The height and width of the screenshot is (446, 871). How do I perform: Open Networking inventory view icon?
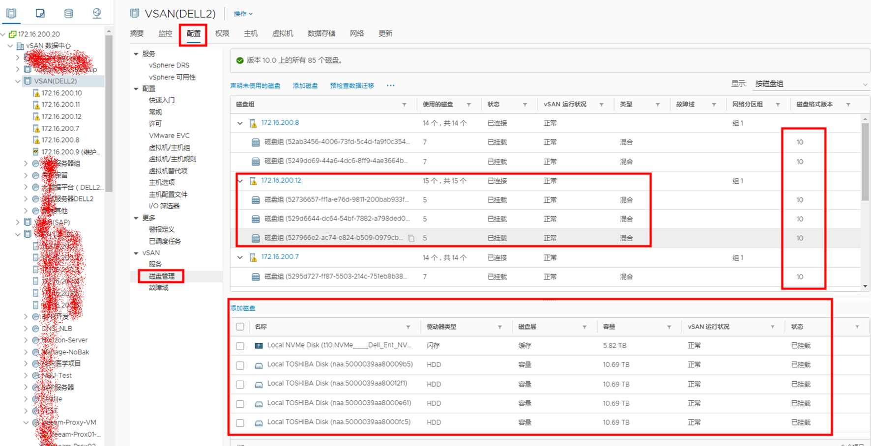[97, 13]
